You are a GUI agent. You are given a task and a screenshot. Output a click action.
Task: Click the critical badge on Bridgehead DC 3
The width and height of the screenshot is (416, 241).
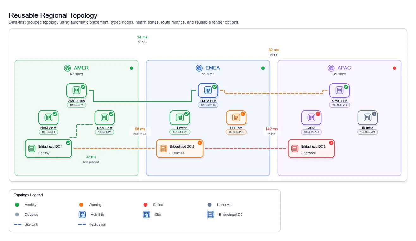331,143
